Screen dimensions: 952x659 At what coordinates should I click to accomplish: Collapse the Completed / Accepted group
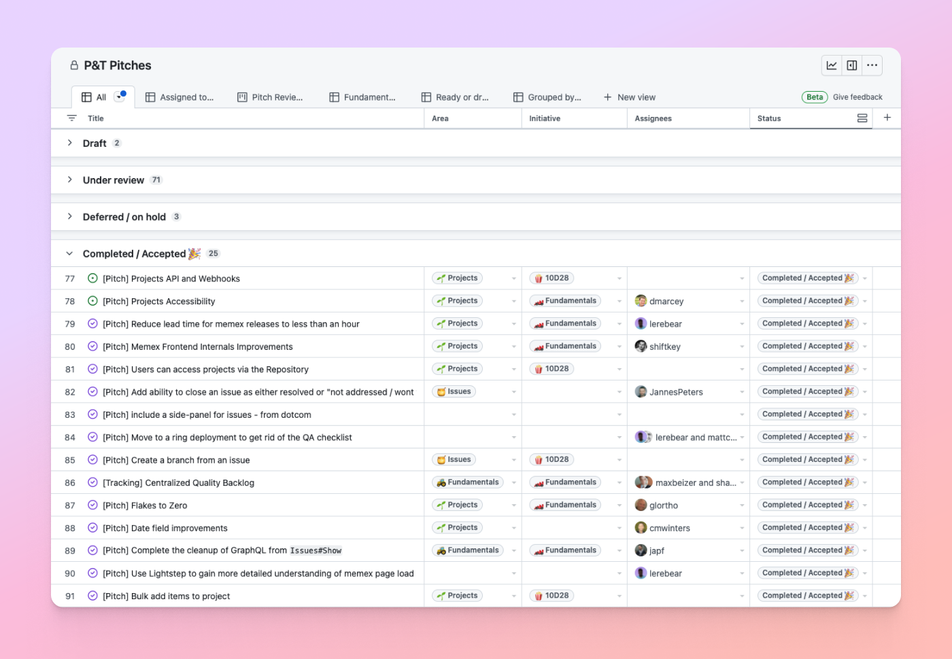pyautogui.click(x=69, y=253)
